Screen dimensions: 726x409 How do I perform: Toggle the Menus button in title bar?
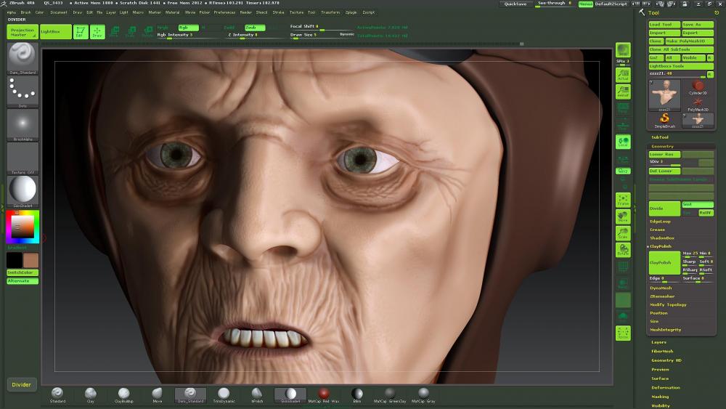point(585,4)
